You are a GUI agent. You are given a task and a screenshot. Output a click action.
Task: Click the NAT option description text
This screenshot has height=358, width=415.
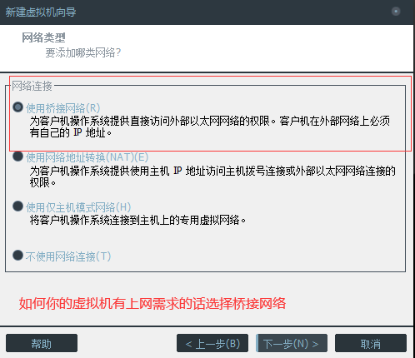pos(212,177)
